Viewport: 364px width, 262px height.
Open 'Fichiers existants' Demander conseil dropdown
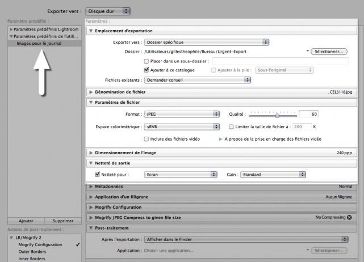198,80
